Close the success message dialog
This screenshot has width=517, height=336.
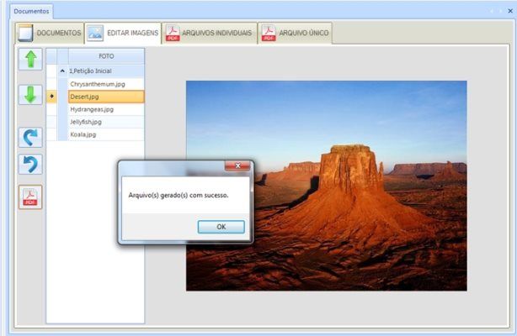(237, 165)
